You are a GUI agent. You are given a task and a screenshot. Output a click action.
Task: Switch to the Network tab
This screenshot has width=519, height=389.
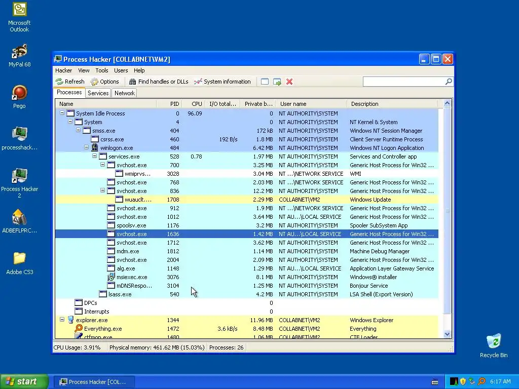(x=125, y=93)
